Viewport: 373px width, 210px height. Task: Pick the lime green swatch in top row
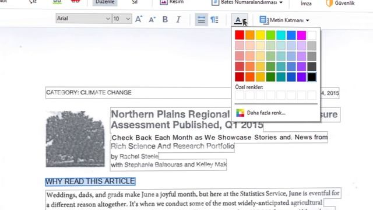pos(270,35)
